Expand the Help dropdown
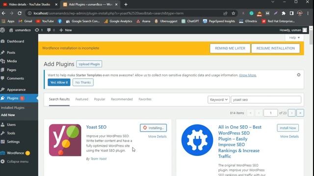The image size is (314, 176). [x=294, y=38]
